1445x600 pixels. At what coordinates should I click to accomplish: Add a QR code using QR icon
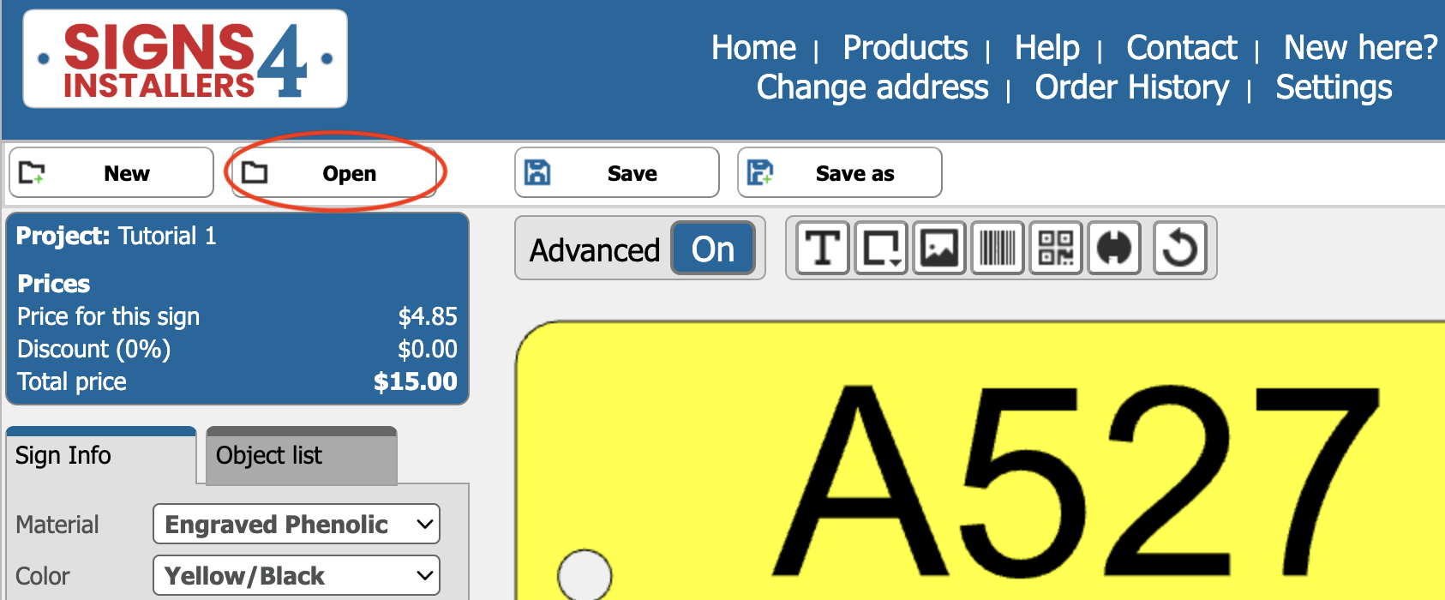[1056, 249]
